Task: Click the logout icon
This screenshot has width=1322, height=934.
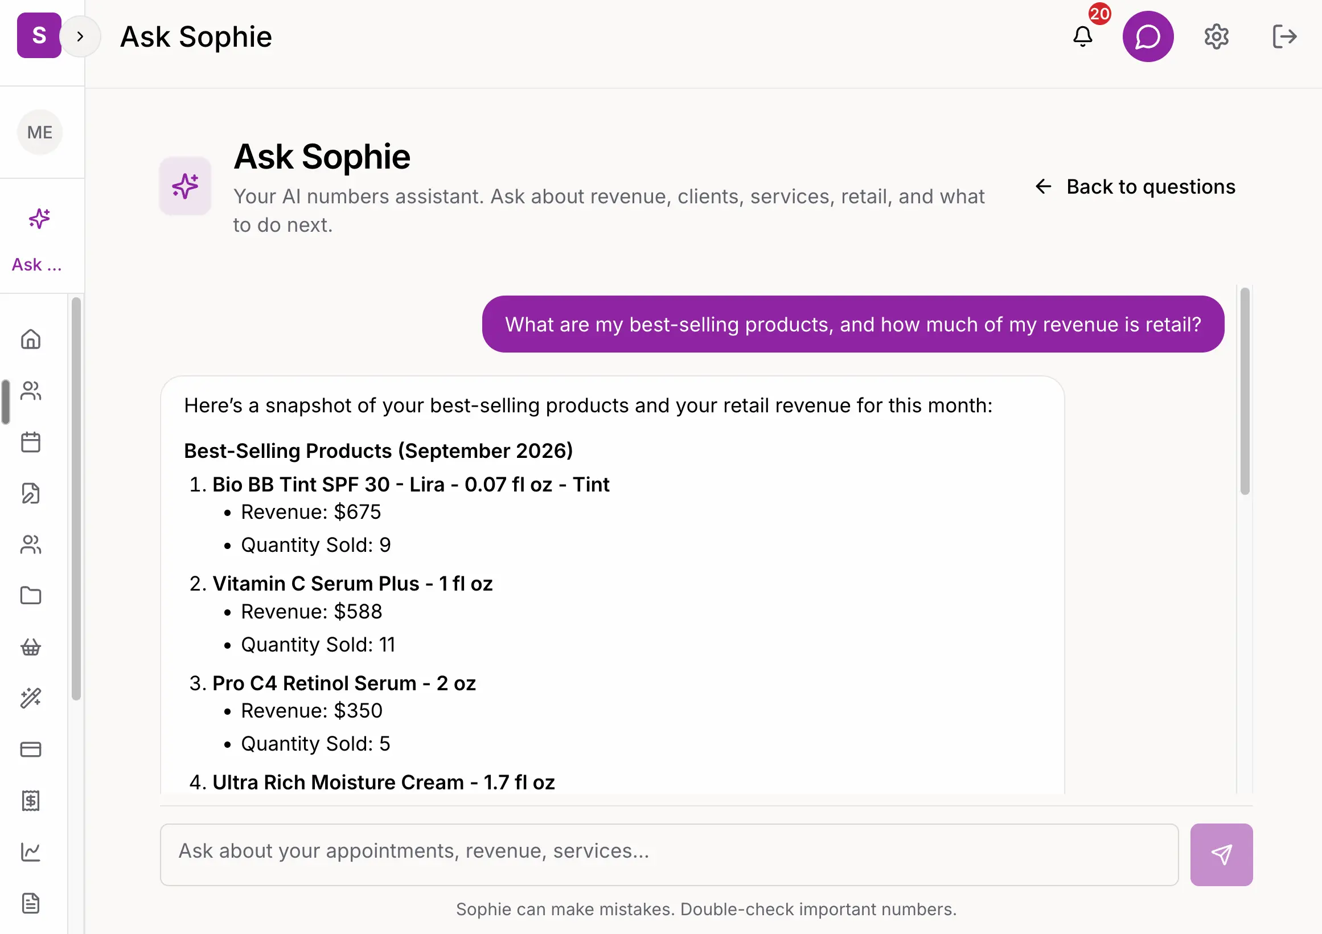Action: click(x=1284, y=37)
